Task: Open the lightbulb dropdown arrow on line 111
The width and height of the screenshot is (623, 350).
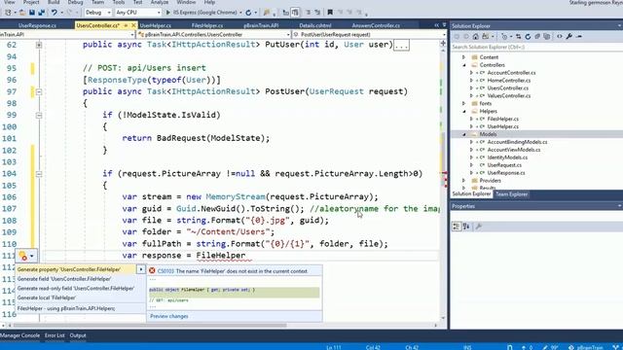Action: coord(32,256)
